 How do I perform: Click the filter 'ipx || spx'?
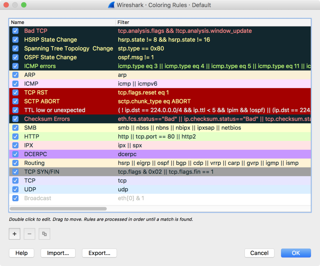[130, 145]
